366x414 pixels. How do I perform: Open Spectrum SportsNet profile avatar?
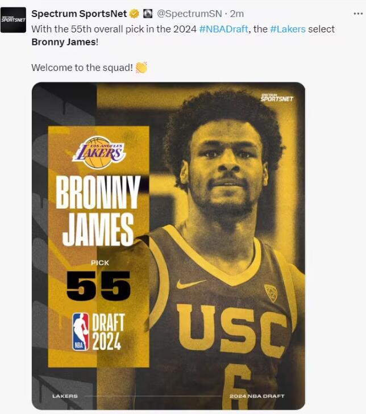[13, 20]
